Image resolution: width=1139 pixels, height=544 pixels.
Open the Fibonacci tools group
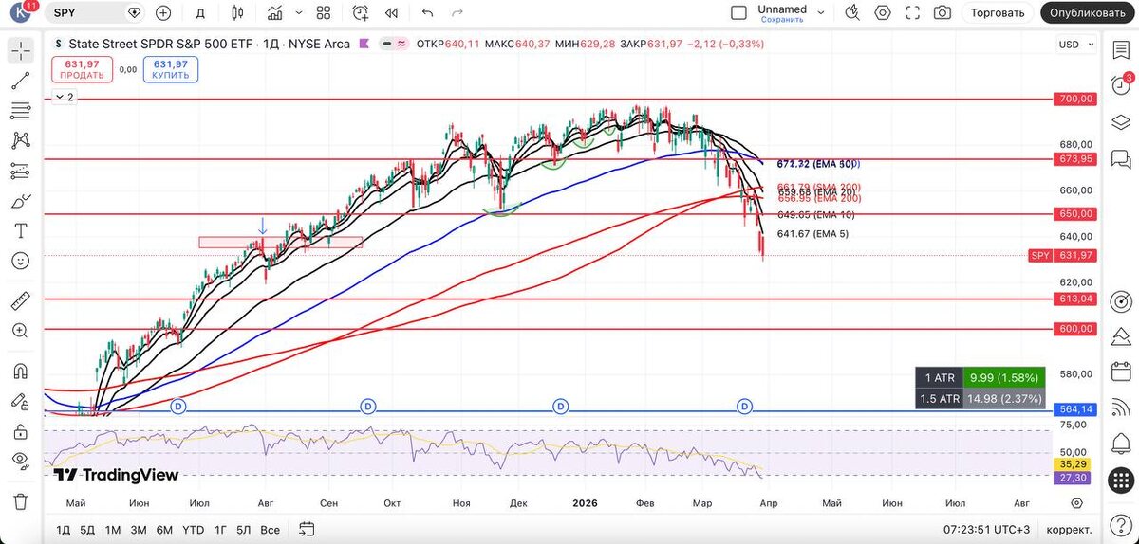coord(20,111)
